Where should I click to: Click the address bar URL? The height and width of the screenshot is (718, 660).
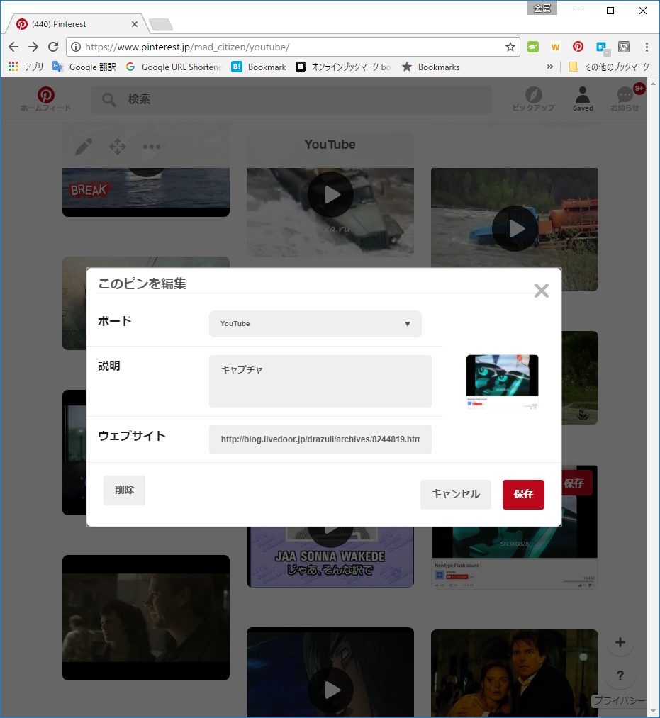point(187,47)
